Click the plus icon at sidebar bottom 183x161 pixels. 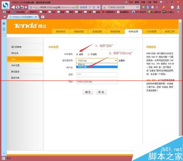(x=4, y=153)
